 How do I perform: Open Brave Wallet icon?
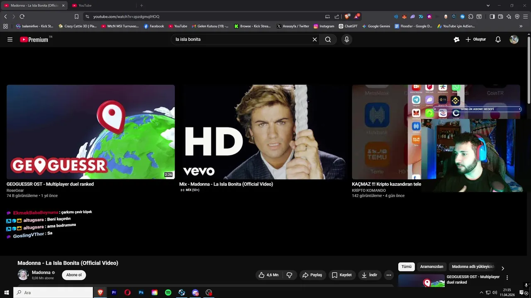(x=500, y=17)
